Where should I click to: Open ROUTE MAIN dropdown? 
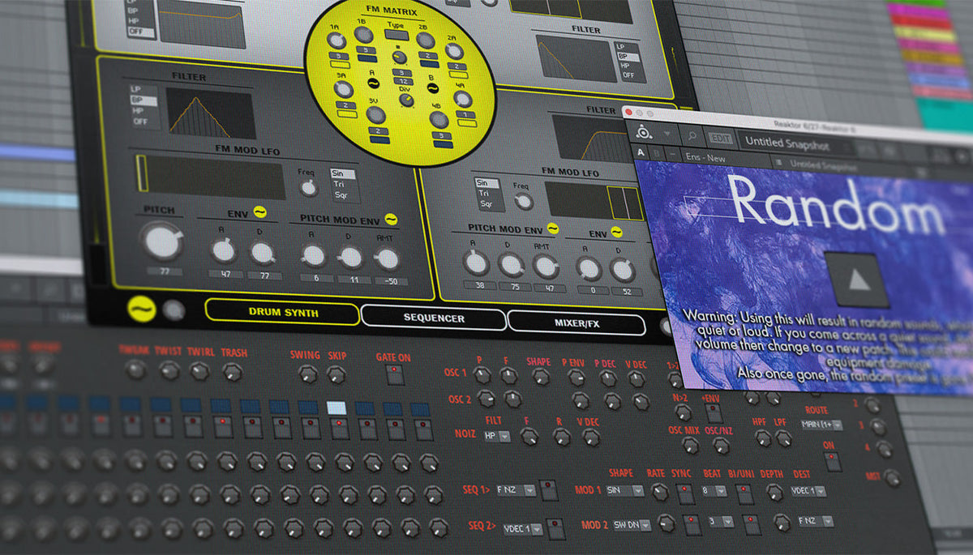click(x=821, y=425)
